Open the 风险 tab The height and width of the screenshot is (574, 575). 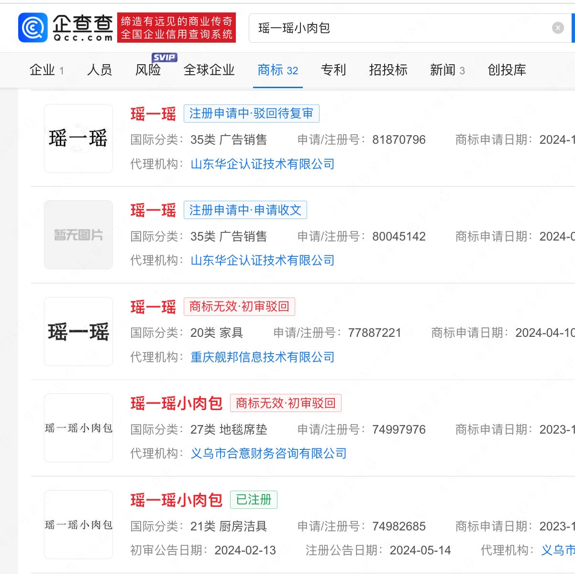pyautogui.click(x=148, y=70)
